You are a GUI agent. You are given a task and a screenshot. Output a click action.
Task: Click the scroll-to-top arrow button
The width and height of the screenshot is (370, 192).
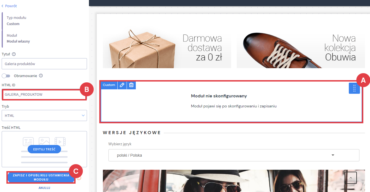(x=350, y=178)
